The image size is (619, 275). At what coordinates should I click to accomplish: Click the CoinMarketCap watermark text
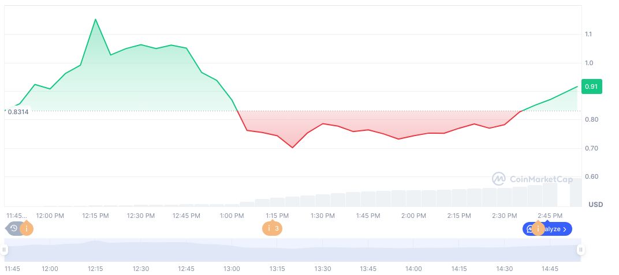click(535, 179)
